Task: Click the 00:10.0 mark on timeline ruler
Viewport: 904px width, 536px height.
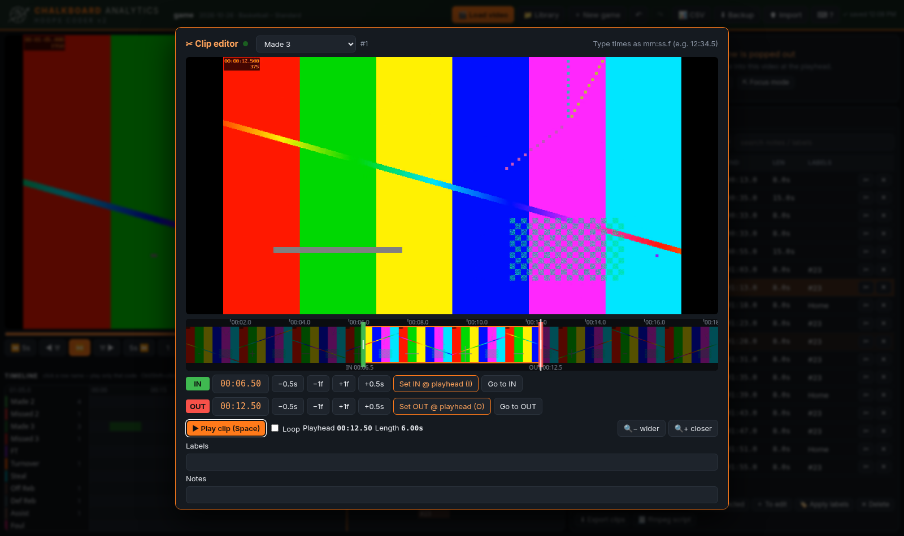Action: coord(477,322)
